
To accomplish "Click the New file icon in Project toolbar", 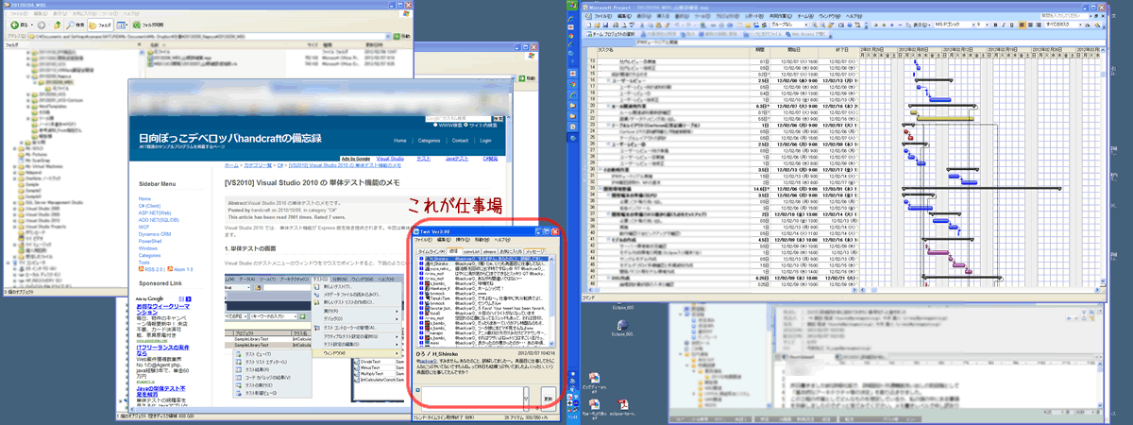I will (x=588, y=25).
